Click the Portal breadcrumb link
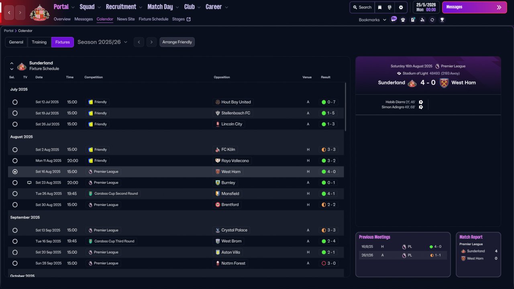This screenshot has width=514, height=289. pos(8,31)
